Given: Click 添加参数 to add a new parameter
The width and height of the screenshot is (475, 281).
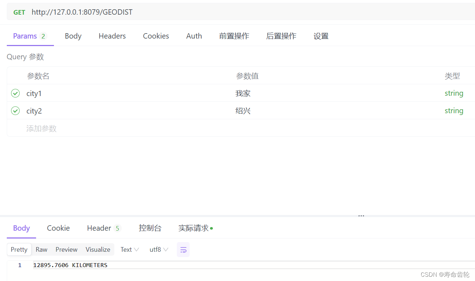Looking at the screenshot, I should pyautogui.click(x=41, y=128).
